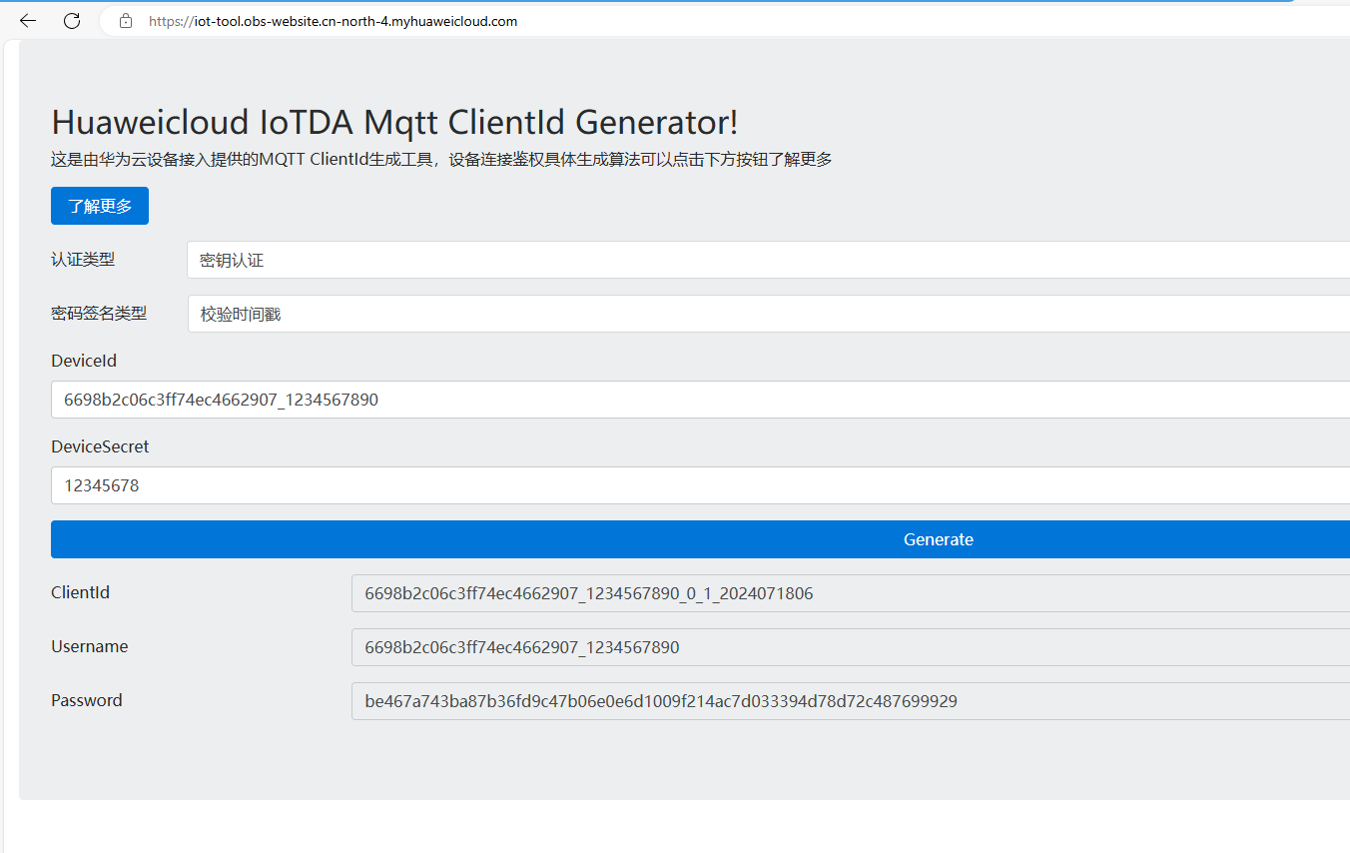This screenshot has height=853, width=1350.
Task: Open the 认证类型 dropdown
Action: [767, 260]
